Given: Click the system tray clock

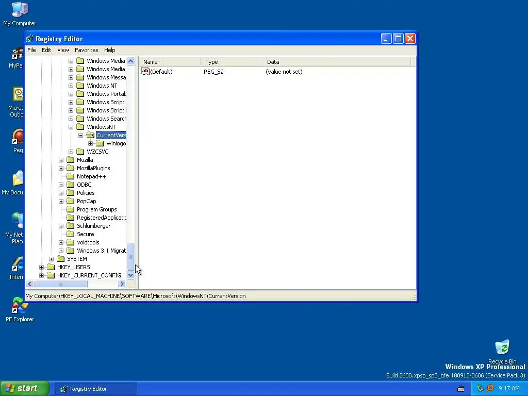Looking at the screenshot, I should (509, 389).
